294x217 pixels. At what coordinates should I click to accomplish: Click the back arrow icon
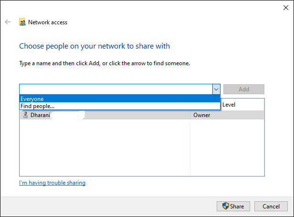coord(8,22)
